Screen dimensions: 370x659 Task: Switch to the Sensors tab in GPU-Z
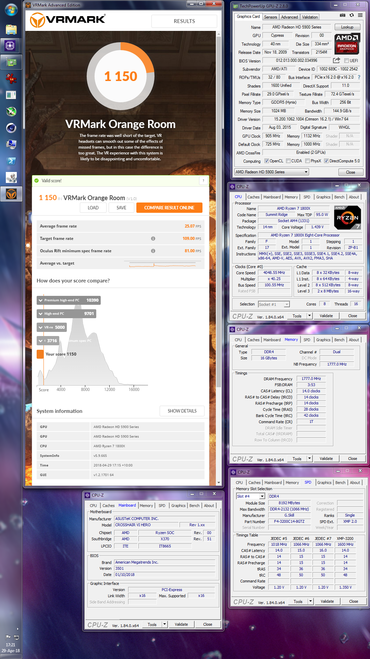(271, 17)
